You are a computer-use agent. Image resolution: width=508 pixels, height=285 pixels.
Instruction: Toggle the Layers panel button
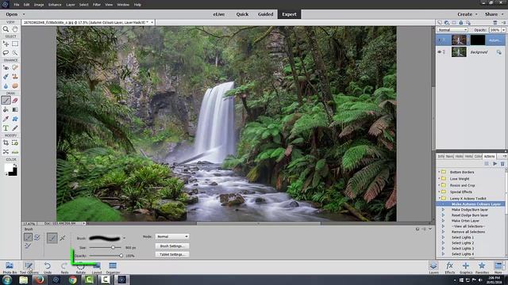click(433, 268)
